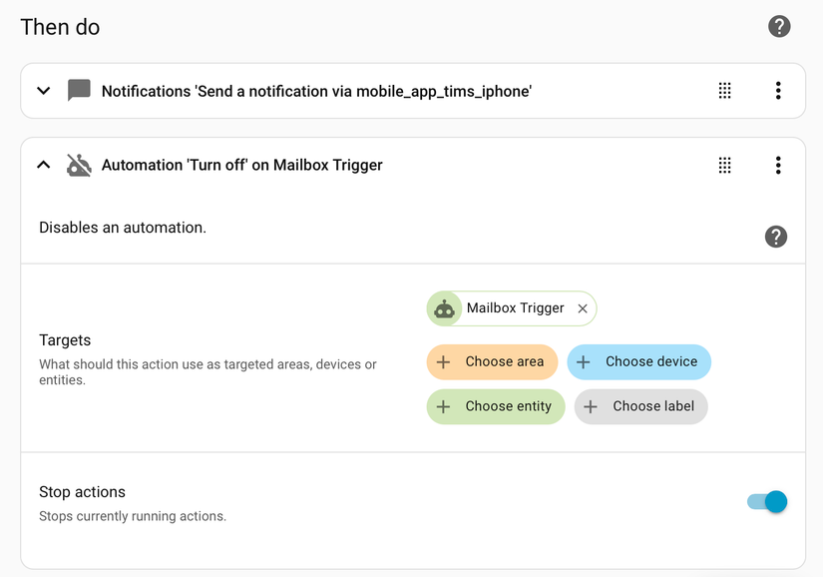The height and width of the screenshot is (577, 823).
Task: Click the robot icon on the Automation action
Action: click(x=79, y=165)
